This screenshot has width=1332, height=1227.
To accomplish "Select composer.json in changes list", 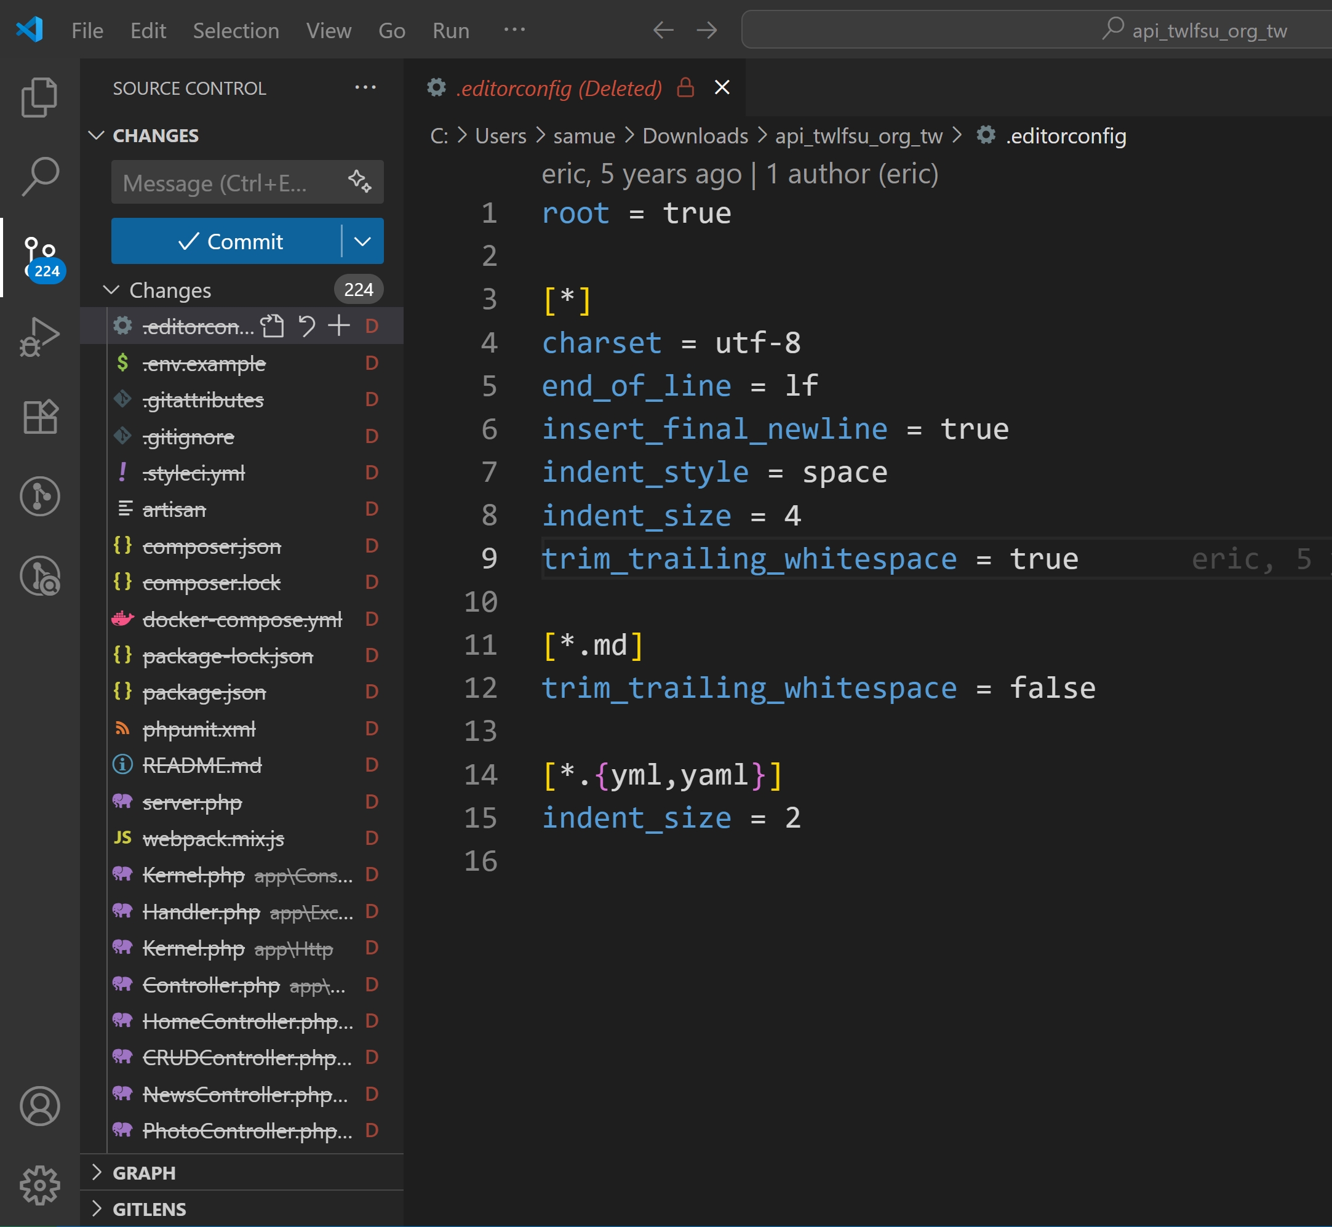I will point(242,546).
